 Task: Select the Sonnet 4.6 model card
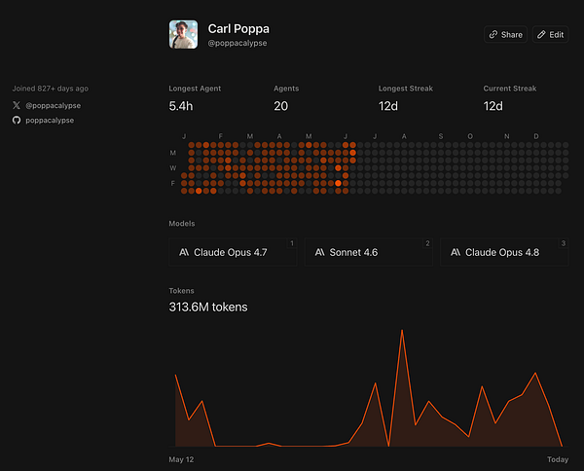tap(369, 252)
